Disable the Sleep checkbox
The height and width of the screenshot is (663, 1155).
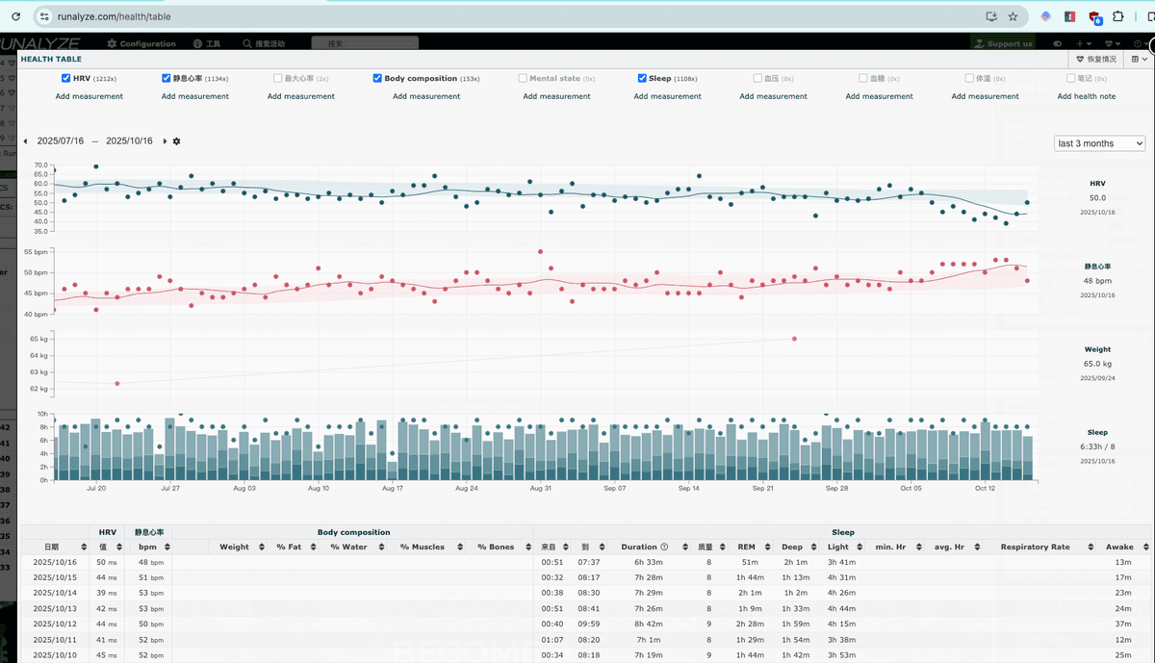tap(642, 78)
